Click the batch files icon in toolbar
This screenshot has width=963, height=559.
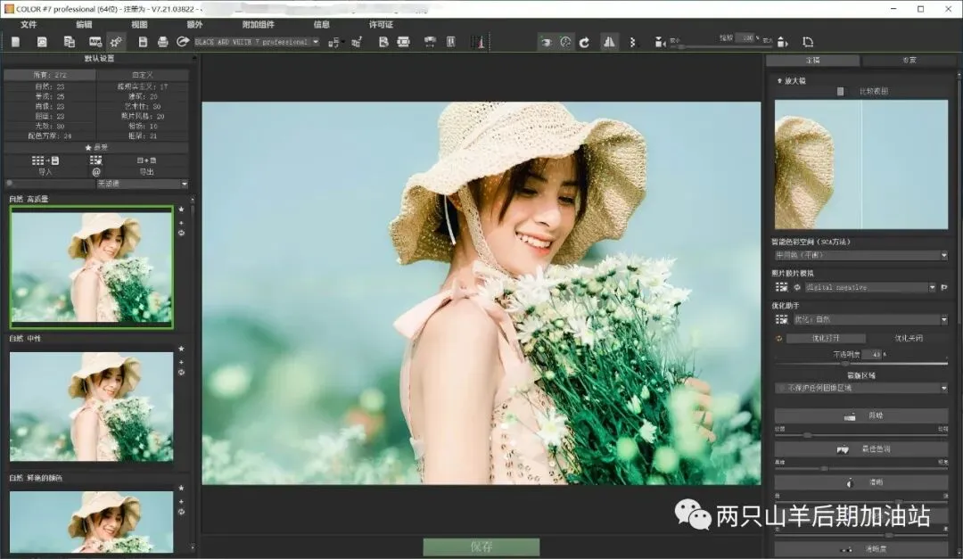[x=70, y=42]
